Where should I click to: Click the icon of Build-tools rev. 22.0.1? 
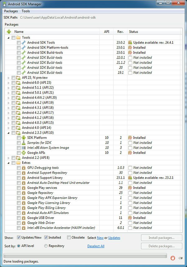(24, 58)
